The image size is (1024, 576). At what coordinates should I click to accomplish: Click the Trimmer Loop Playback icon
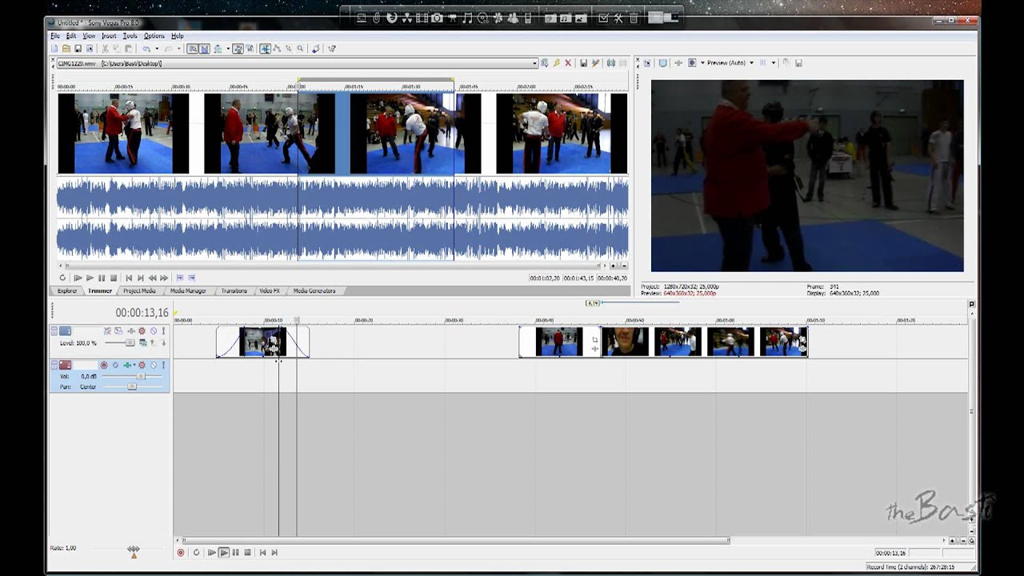click(62, 278)
